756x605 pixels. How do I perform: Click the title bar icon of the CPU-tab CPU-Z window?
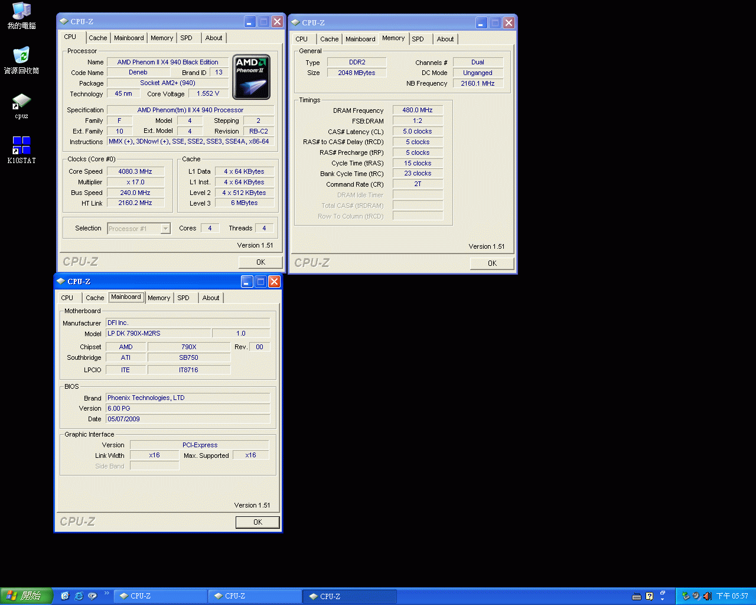click(x=64, y=21)
